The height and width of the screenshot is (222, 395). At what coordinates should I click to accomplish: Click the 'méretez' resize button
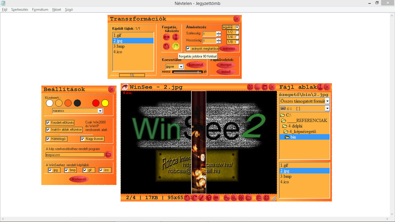click(229, 49)
